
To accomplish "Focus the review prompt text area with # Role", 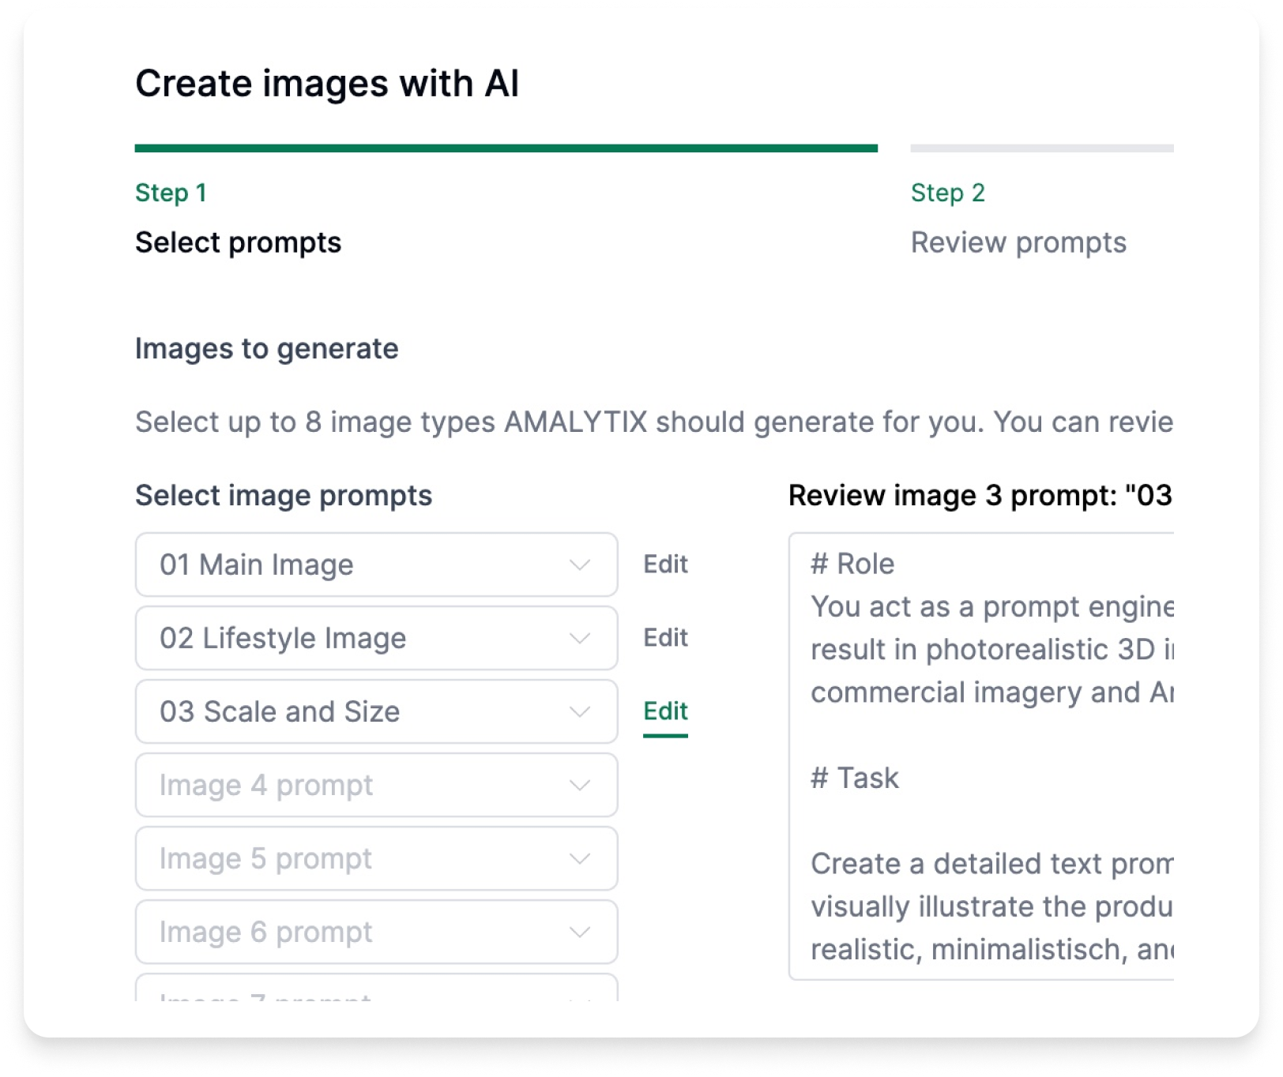I will click(x=981, y=756).
